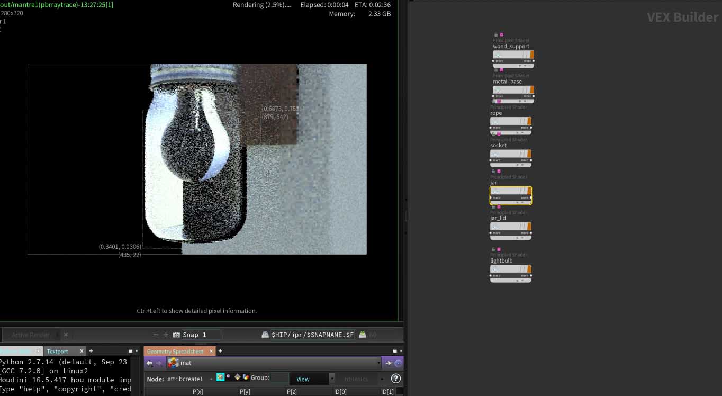Toggle the orange flag on rope node
Image resolution: width=722 pixels, height=396 pixels.
coord(529,121)
